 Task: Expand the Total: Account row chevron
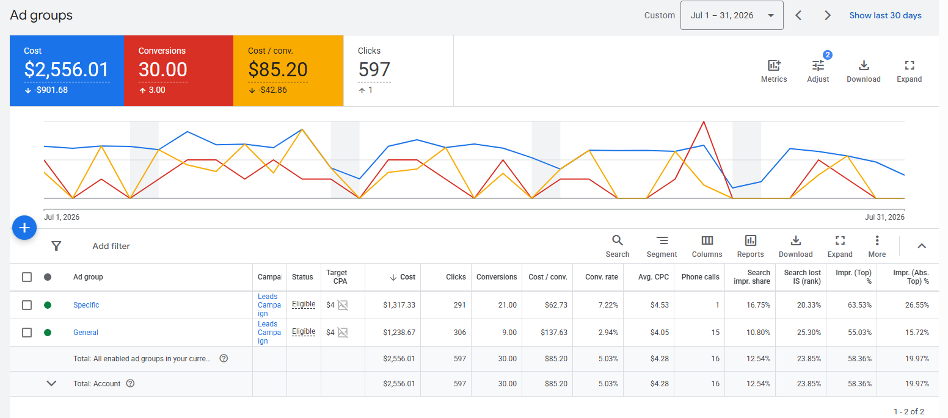tap(51, 384)
